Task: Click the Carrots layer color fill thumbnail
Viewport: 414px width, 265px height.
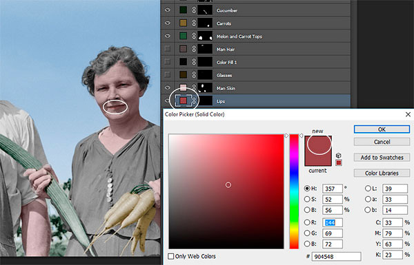Action: (x=183, y=23)
